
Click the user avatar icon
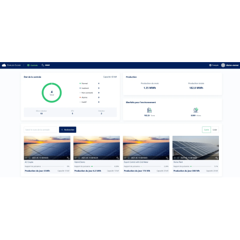[223, 65]
